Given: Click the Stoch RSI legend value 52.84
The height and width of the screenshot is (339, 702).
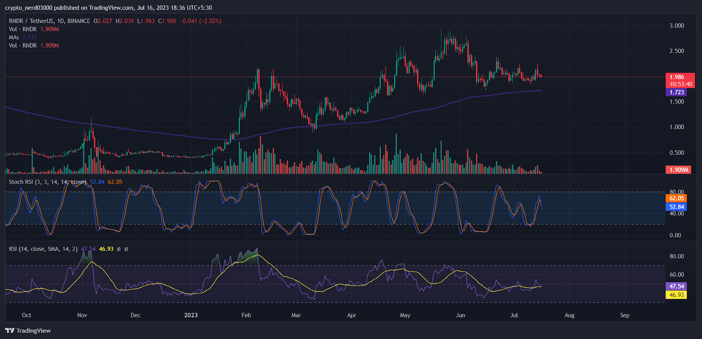Looking at the screenshot, I should pyautogui.click(x=97, y=182).
